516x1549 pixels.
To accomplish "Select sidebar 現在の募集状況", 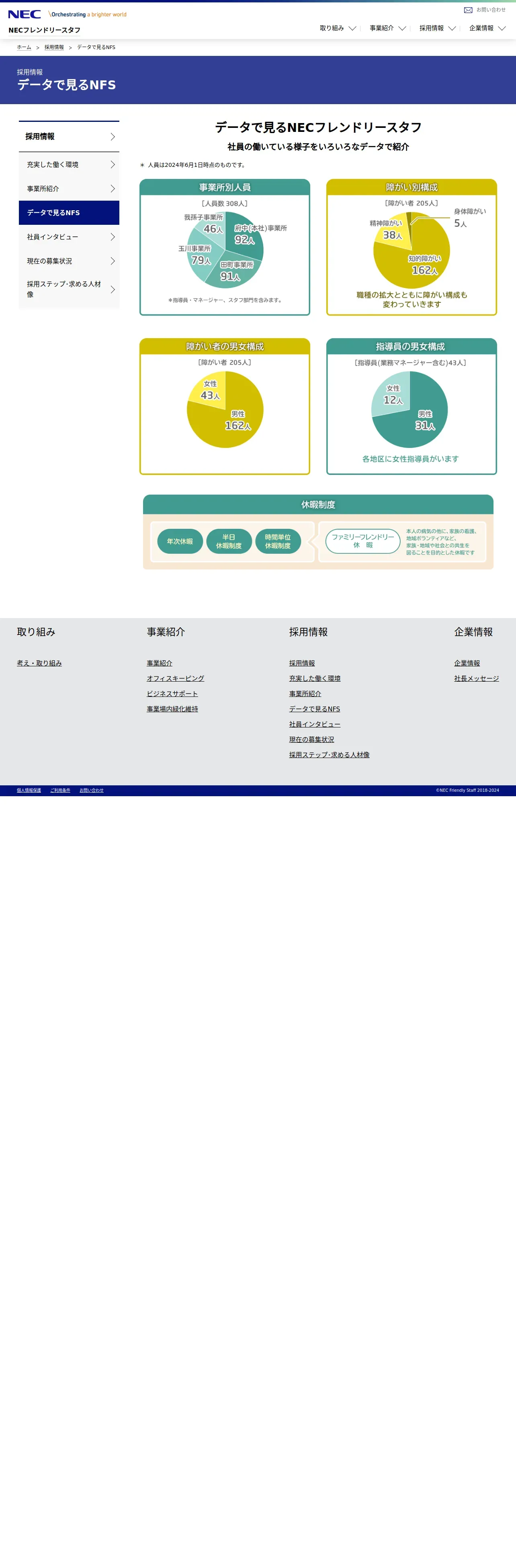I will (x=69, y=261).
